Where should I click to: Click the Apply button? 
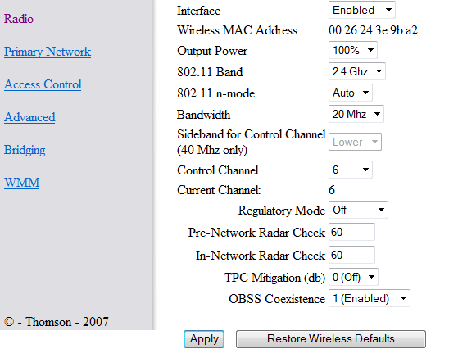point(204,339)
